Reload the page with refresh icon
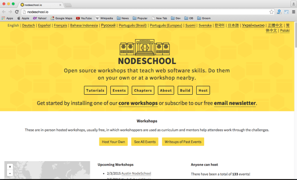The height and width of the screenshot is (180, 297). click(x=17, y=12)
